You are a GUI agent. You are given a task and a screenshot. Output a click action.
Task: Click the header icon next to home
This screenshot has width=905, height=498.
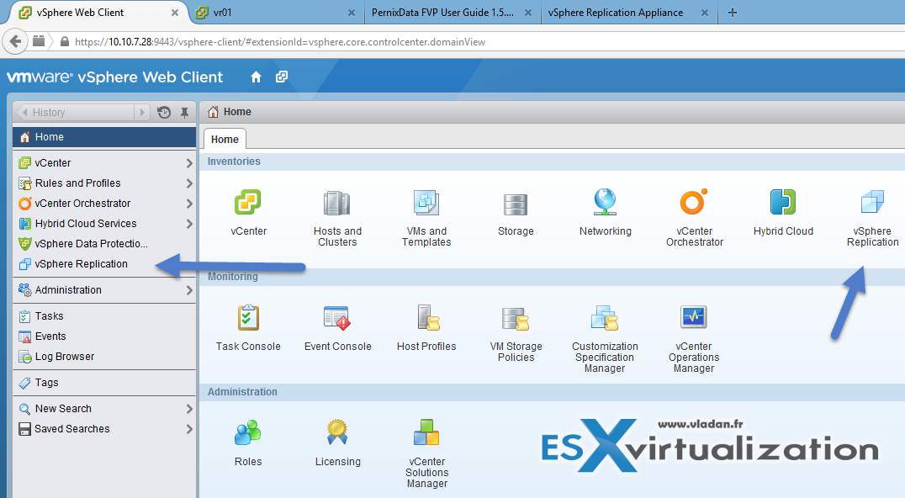point(282,77)
